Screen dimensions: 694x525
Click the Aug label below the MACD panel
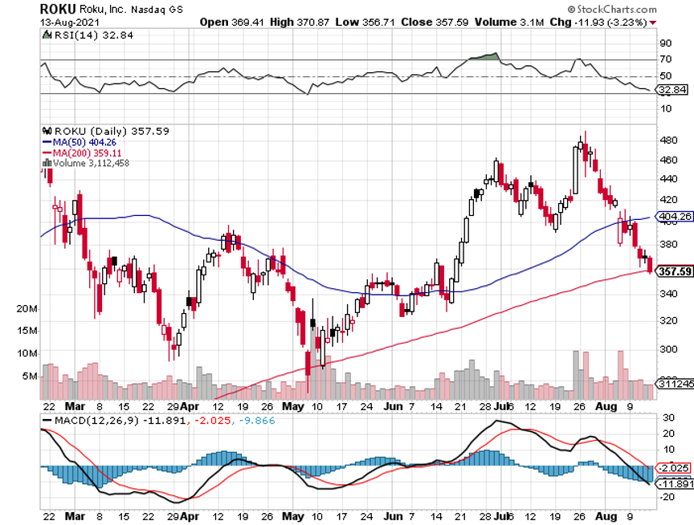coord(606,516)
